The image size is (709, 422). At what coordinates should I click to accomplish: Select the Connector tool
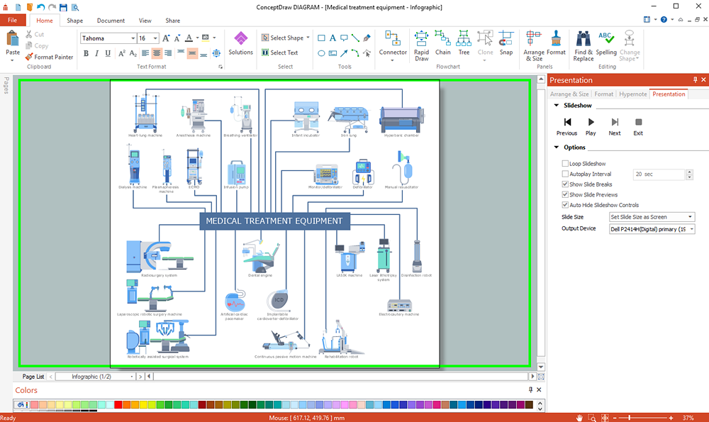393,45
